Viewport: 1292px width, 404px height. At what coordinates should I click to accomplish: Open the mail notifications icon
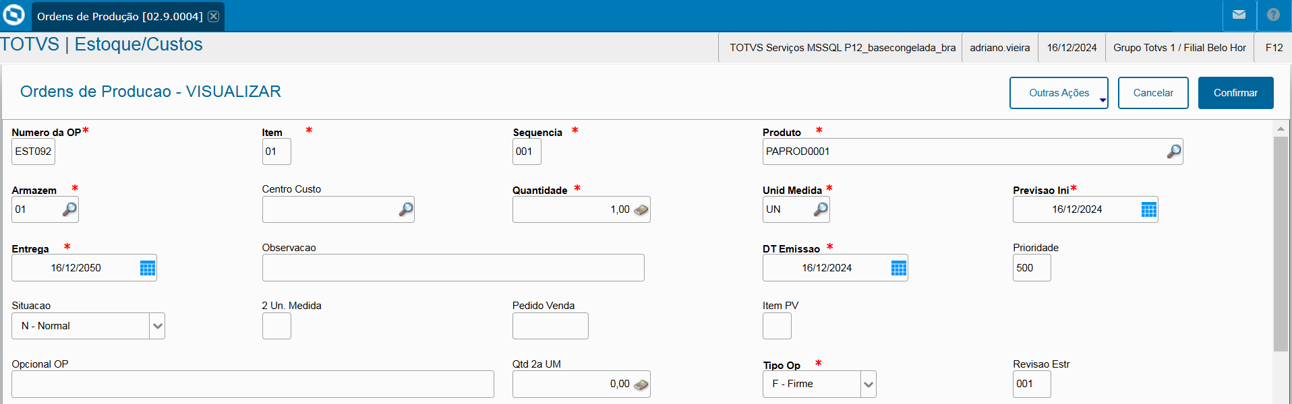click(1239, 15)
